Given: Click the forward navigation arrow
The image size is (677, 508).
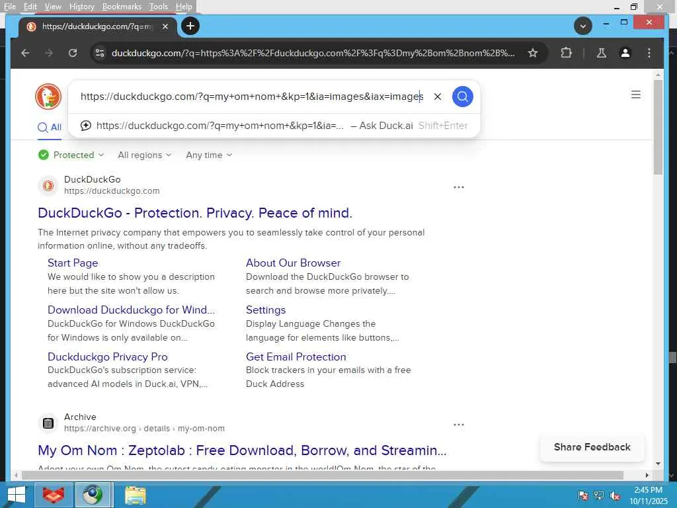Looking at the screenshot, I should tap(49, 53).
